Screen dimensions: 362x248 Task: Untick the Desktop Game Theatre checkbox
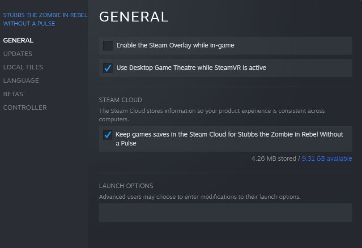tap(108, 68)
